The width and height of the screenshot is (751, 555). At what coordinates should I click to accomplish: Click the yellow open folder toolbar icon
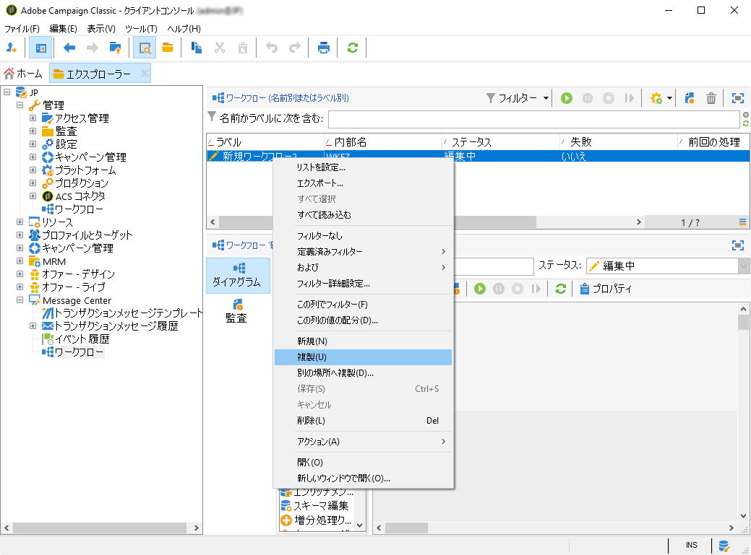168,48
